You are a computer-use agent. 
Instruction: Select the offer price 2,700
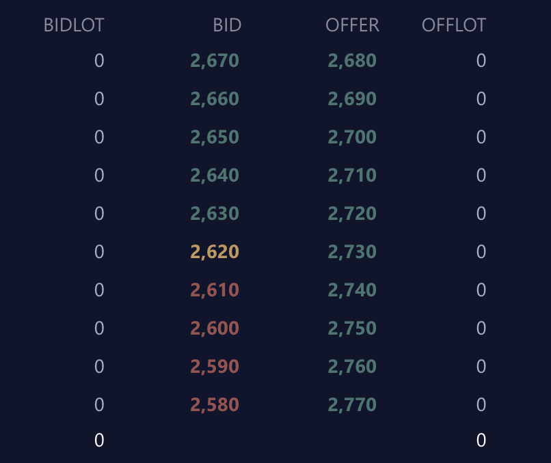pyautogui.click(x=352, y=137)
